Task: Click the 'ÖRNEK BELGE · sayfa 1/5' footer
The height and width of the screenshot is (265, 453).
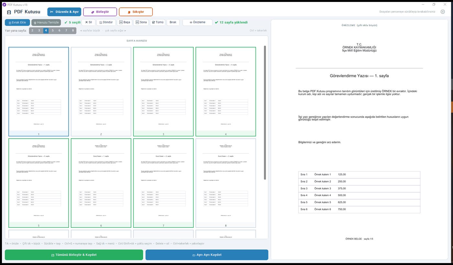Action: (359, 239)
